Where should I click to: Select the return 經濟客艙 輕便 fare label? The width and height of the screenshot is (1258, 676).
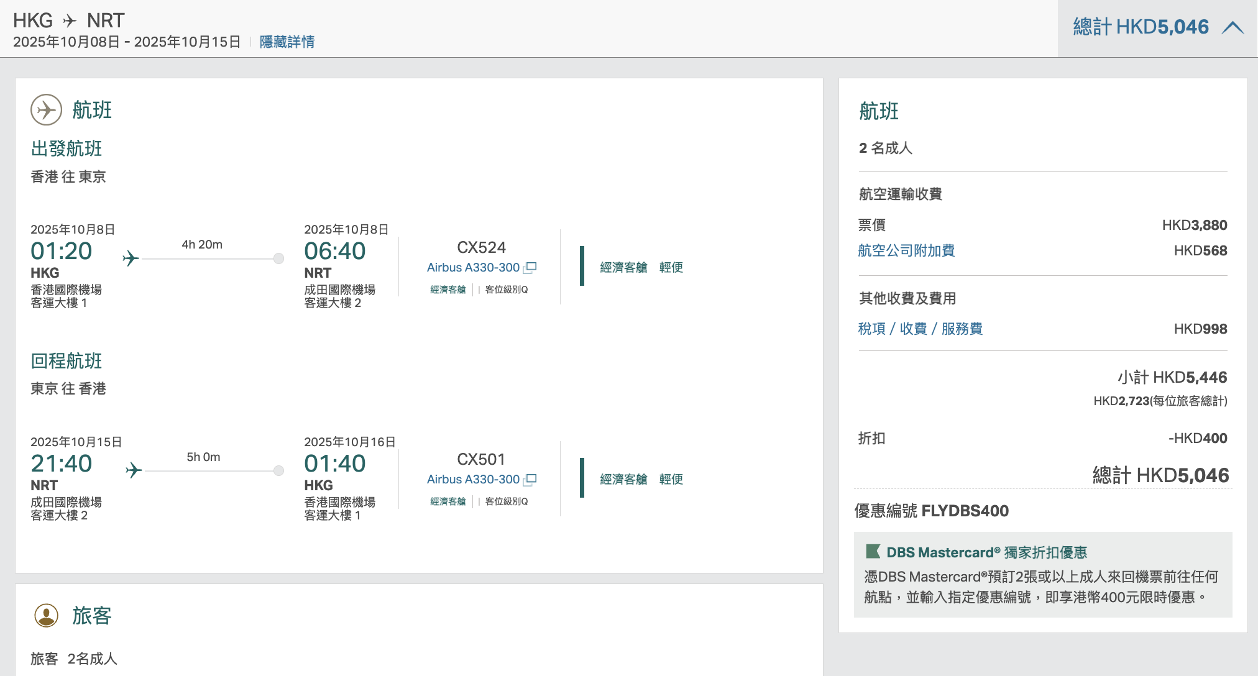coord(641,479)
